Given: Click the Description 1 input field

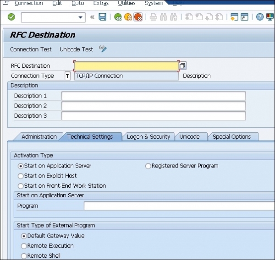Looking at the screenshot, I should (154, 96).
